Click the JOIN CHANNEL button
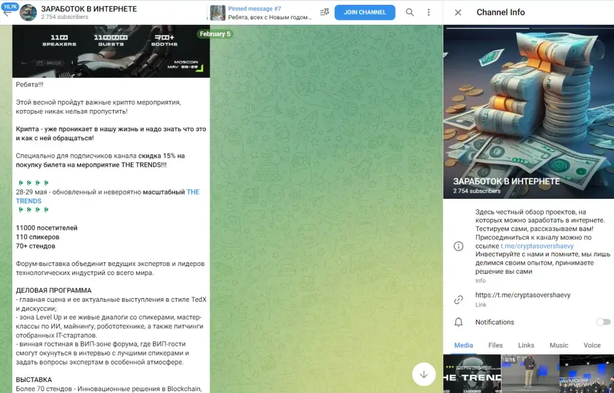 (365, 13)
